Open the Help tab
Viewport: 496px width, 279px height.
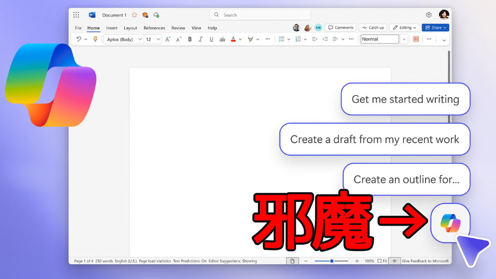click(x=212, y=28)
